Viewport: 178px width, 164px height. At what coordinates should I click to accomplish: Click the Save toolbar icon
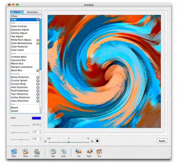53,152
